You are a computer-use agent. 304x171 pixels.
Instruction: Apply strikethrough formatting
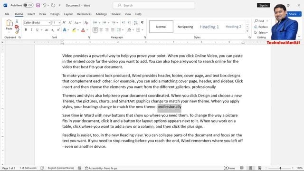click(x=47, y=30)
